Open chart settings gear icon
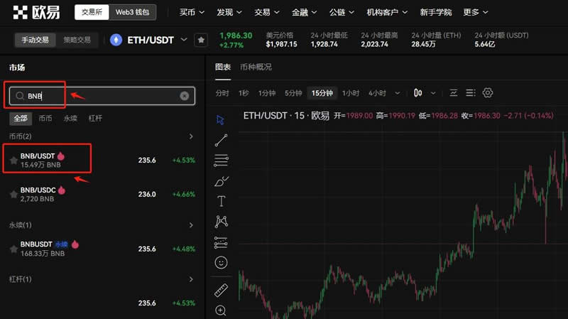Viewport: 568px width, 319px height. click(x=488, y=93)
